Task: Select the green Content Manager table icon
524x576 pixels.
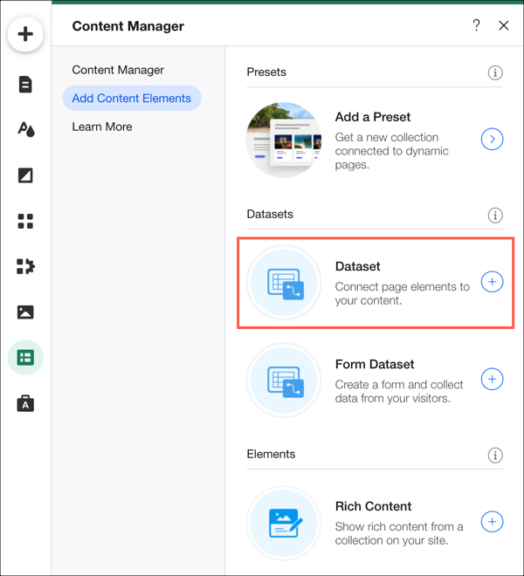Action: point(25,358)
